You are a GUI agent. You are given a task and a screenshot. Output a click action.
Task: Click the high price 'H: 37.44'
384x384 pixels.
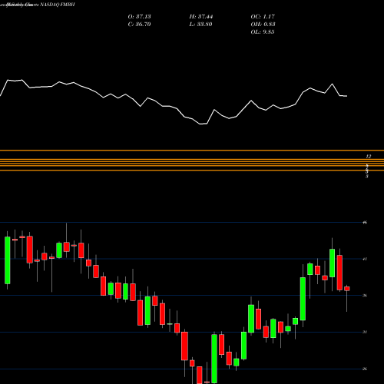(x=201, y=17)
